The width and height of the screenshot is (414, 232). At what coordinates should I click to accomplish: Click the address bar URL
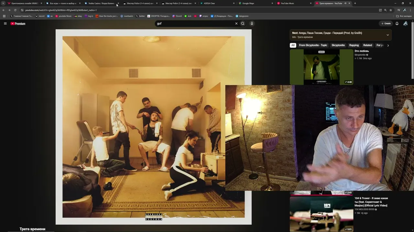click(x=61, y=10)
